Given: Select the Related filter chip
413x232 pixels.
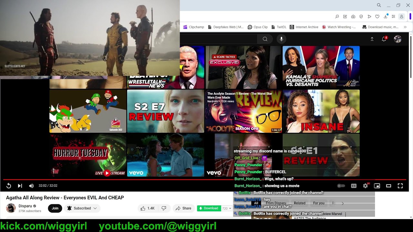Looking at the screenshot, I should point(299,203).
